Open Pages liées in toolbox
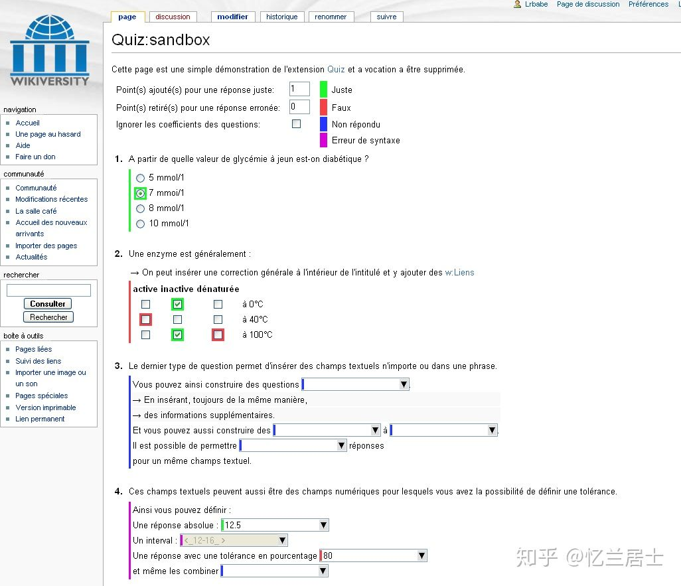The height and width of the screenshot is (586, 681). click(x=33, y=349)
